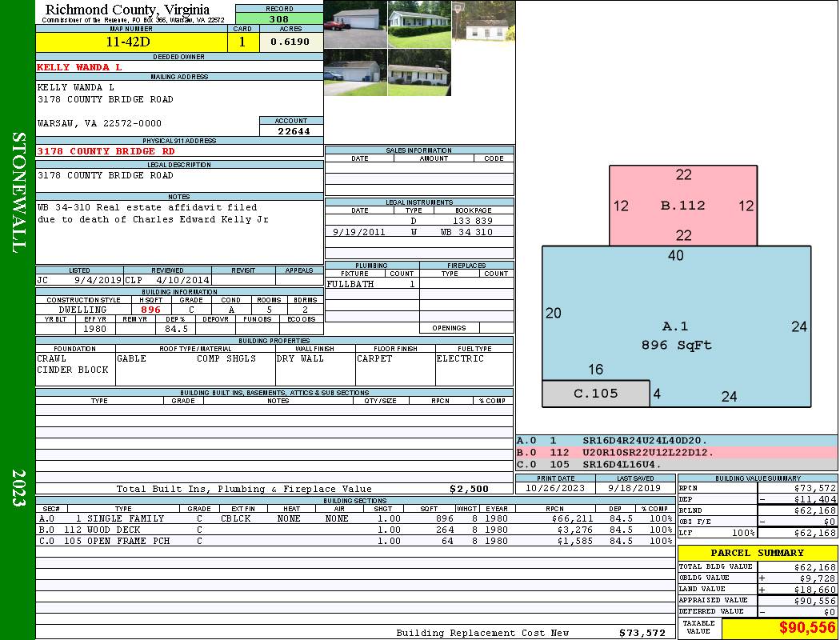
Task: Click the yellow PARCEL SUMMARY header
Action: tap(757, 553)
